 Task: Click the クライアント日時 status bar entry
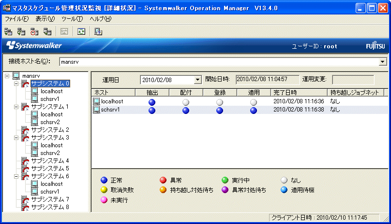pyautogui.click(x=324, y=218)
